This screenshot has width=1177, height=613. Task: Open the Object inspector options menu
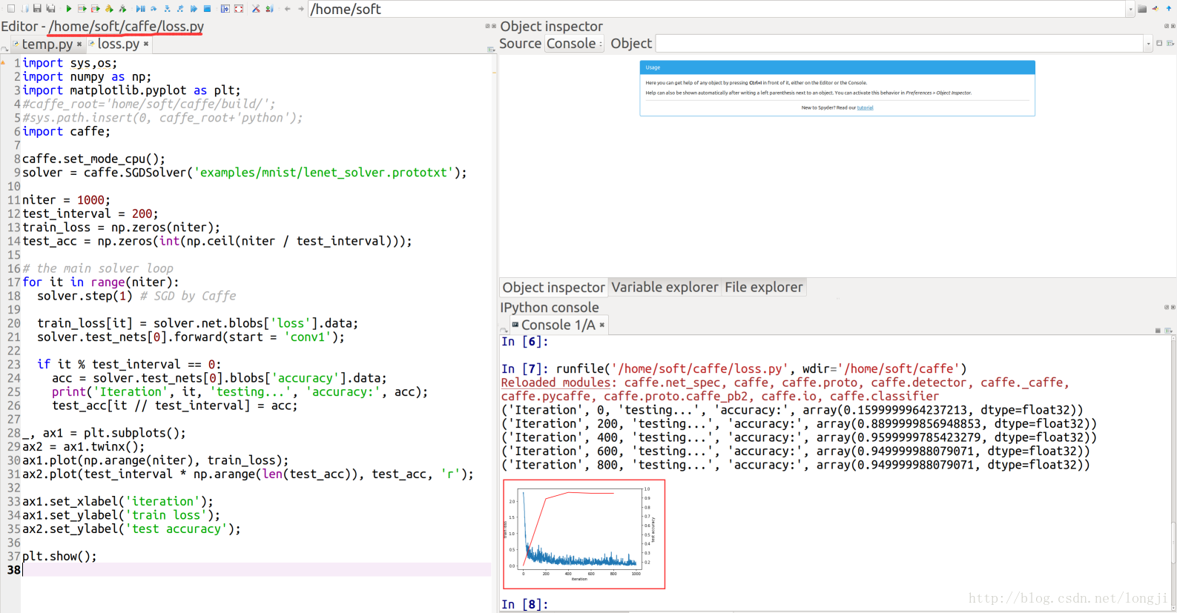(1170, 43)
